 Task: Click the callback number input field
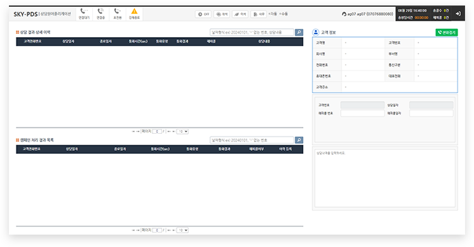(x=363, y=113)
